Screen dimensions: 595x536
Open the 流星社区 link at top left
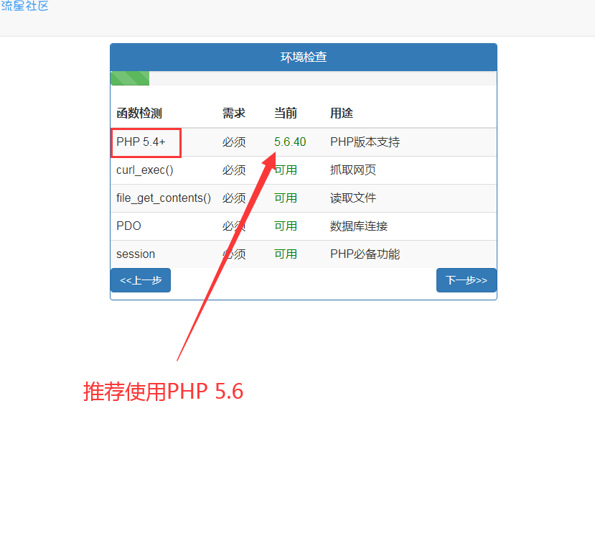click(x=24, y=6)
